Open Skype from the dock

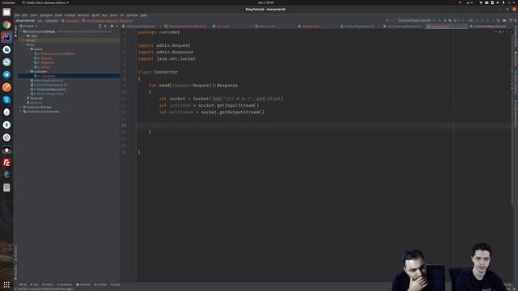click(6, 99)
